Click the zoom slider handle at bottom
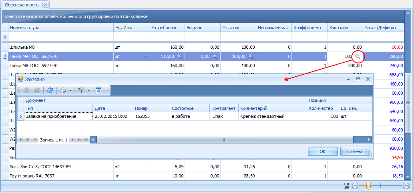 [x=369, y=186]
